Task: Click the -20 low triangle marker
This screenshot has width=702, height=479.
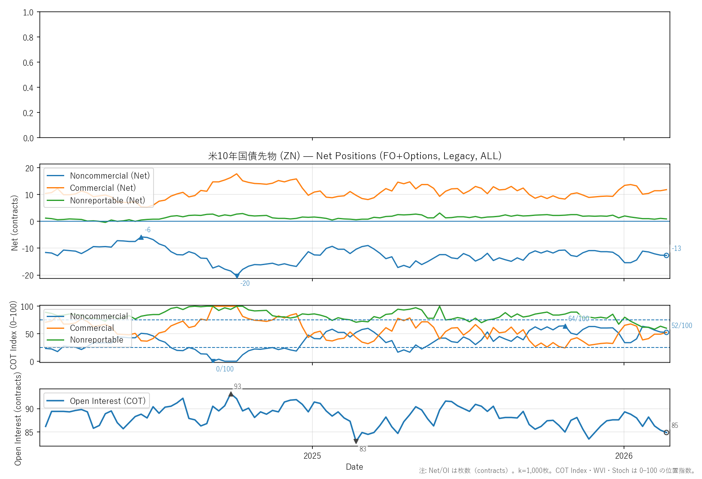Action: click(237, 276)
